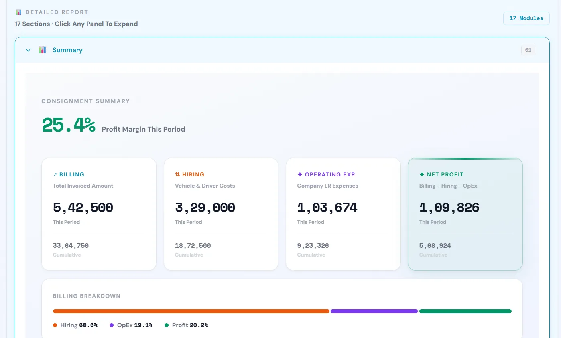The height and width of the screenshot is (338, 561).
Task: Select the Hiring card value 3,29,000
Action: tap(205, 208)
